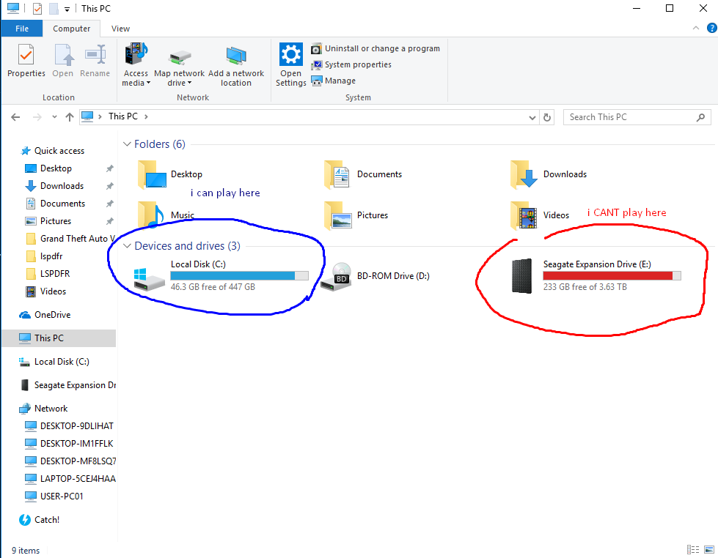Open network computer LAPTOP-5CEJ4HAA
The height and width of the screenshot is (558, 718).
(77, 479)
